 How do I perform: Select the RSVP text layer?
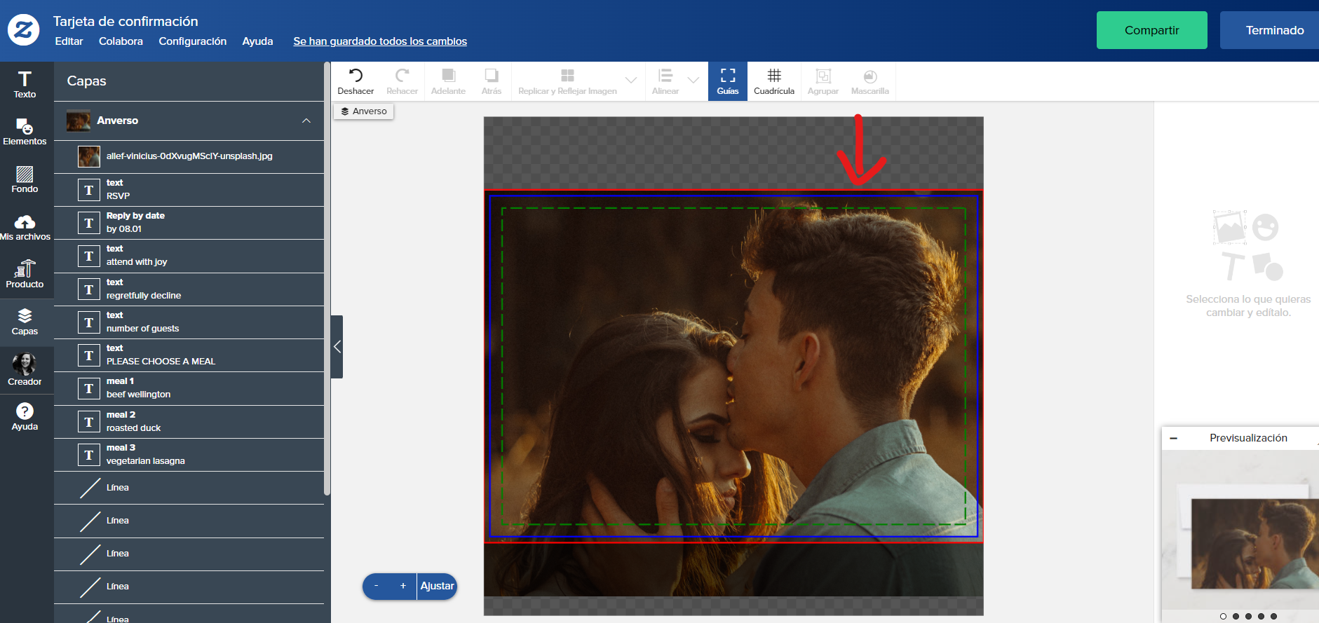(189, 190)
